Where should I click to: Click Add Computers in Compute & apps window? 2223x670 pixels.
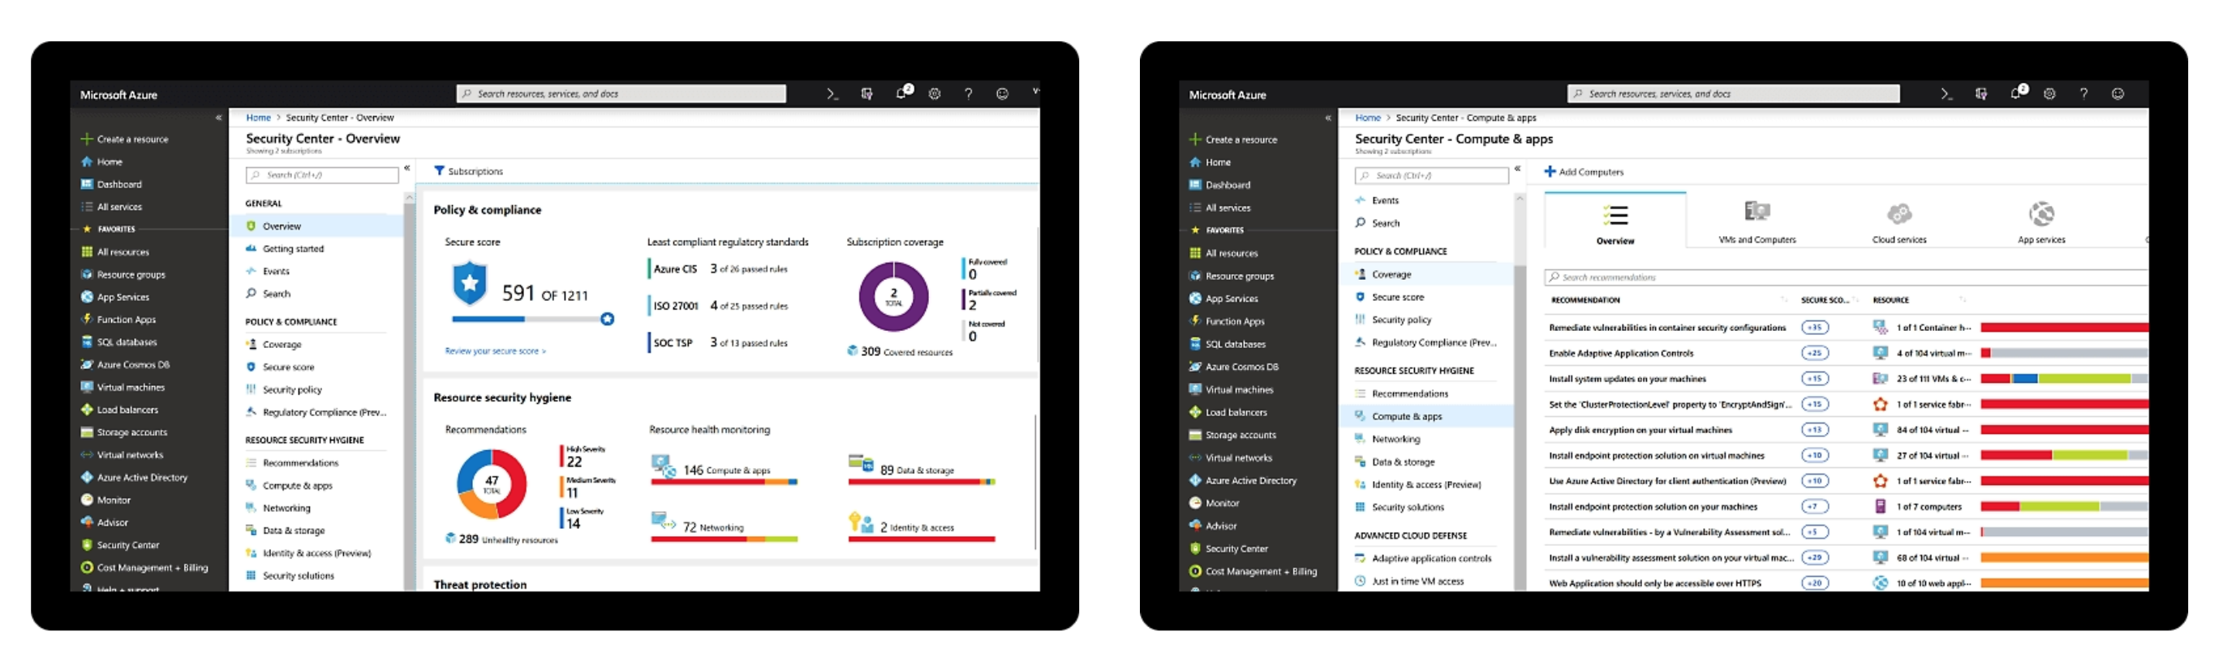(1584, 172)
